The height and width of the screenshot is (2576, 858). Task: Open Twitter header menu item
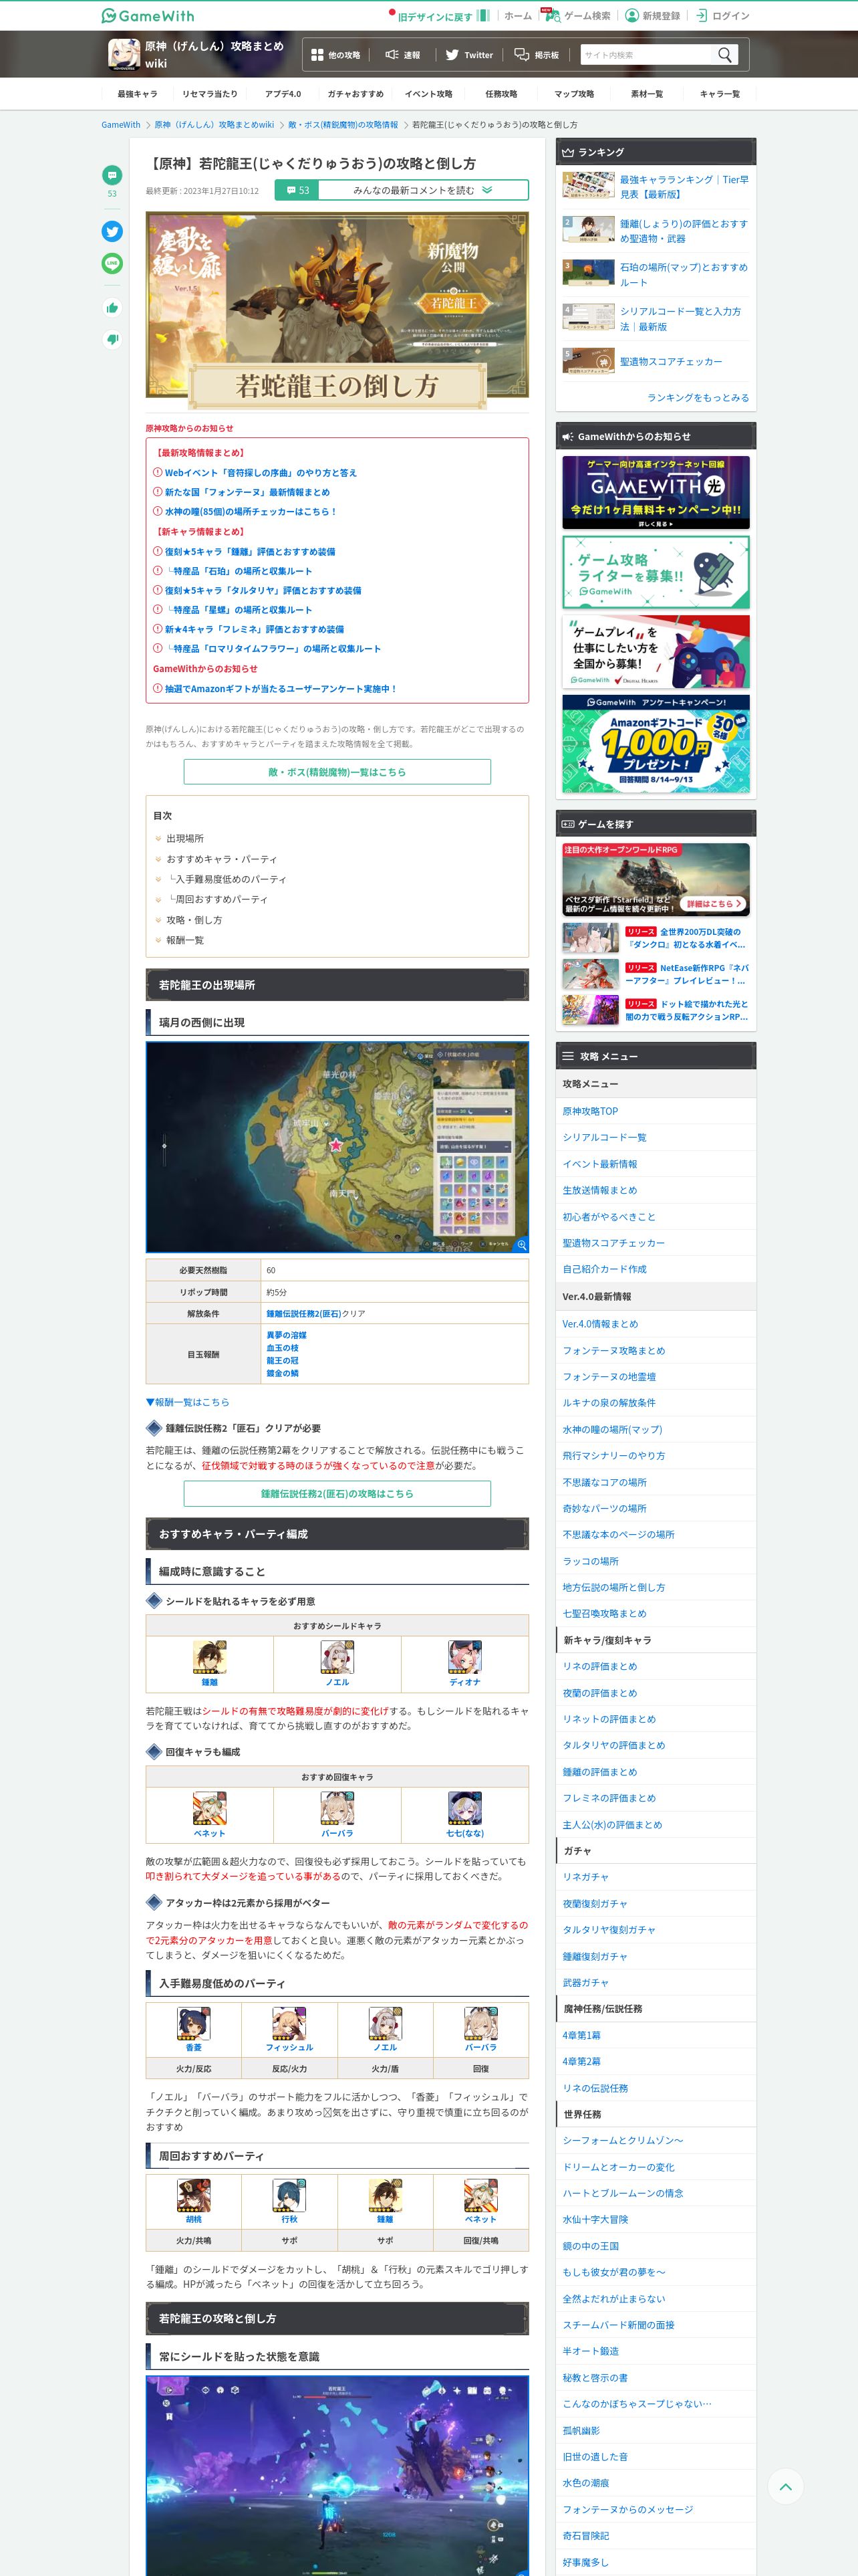click(x=470, y=55)
